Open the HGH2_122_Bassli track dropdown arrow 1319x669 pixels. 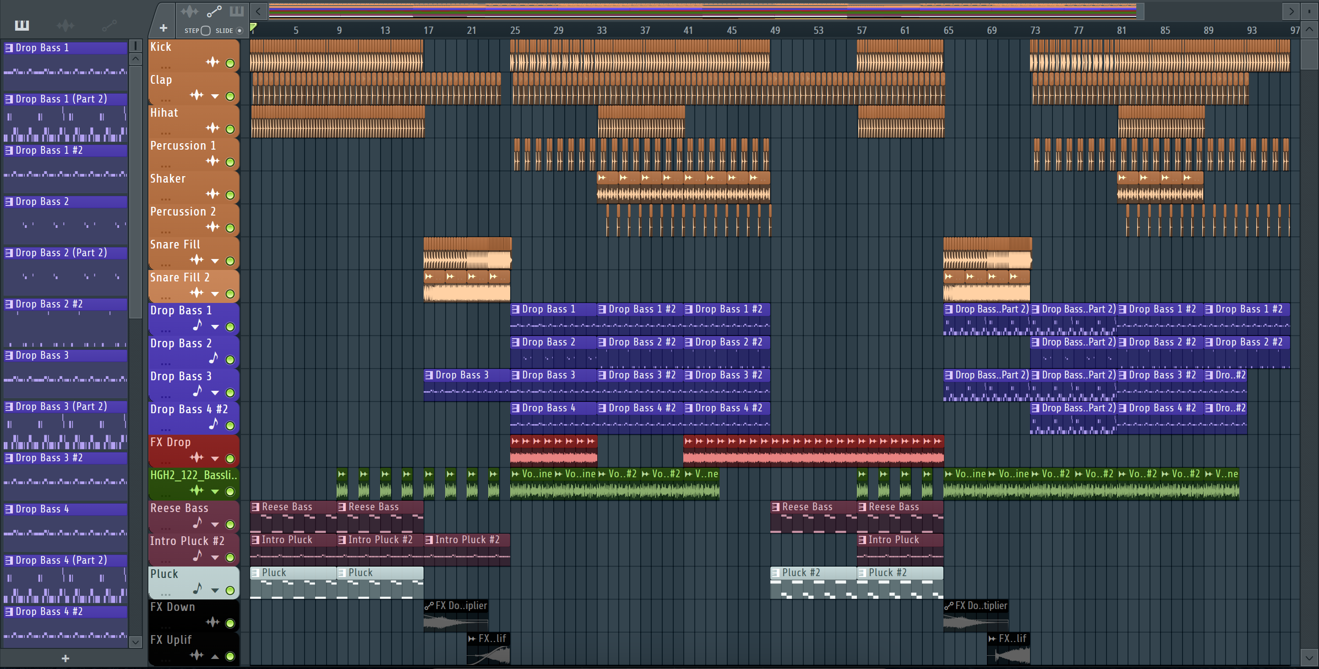click(215, 491)
